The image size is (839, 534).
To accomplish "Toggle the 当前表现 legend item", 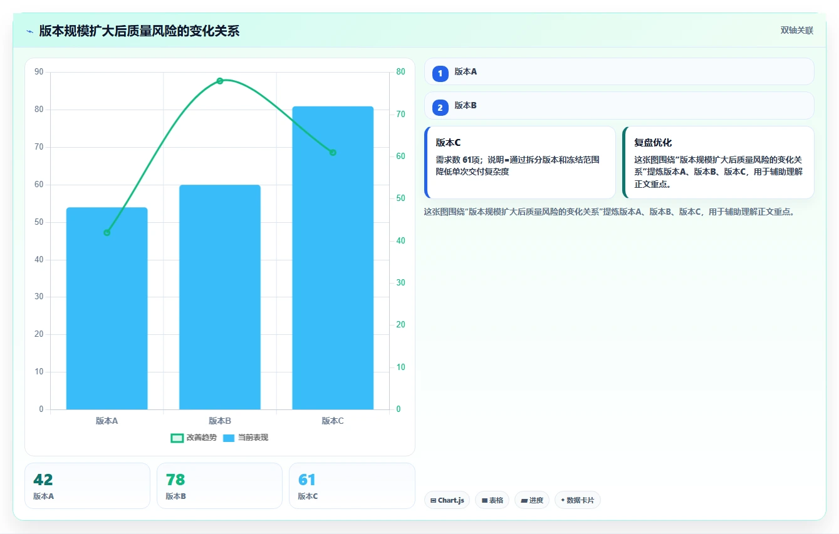I will 246,438.
